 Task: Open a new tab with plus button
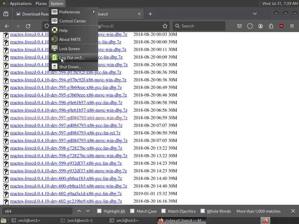[150, 14]
